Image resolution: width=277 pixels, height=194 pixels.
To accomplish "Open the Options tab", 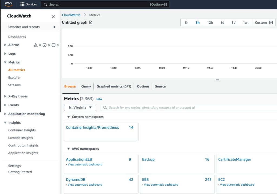I will [x=143, y=86].
